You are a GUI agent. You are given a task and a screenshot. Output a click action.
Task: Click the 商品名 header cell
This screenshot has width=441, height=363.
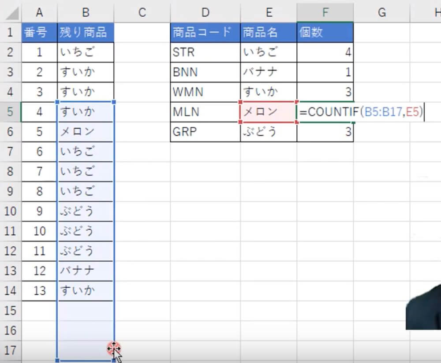269,32
